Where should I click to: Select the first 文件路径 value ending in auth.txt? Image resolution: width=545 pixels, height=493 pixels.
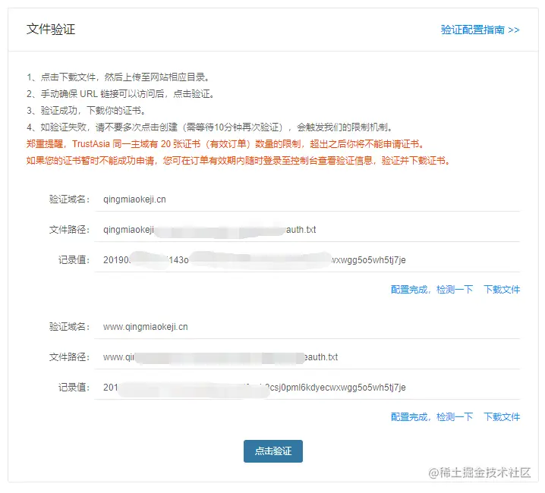tap(209, 230)
